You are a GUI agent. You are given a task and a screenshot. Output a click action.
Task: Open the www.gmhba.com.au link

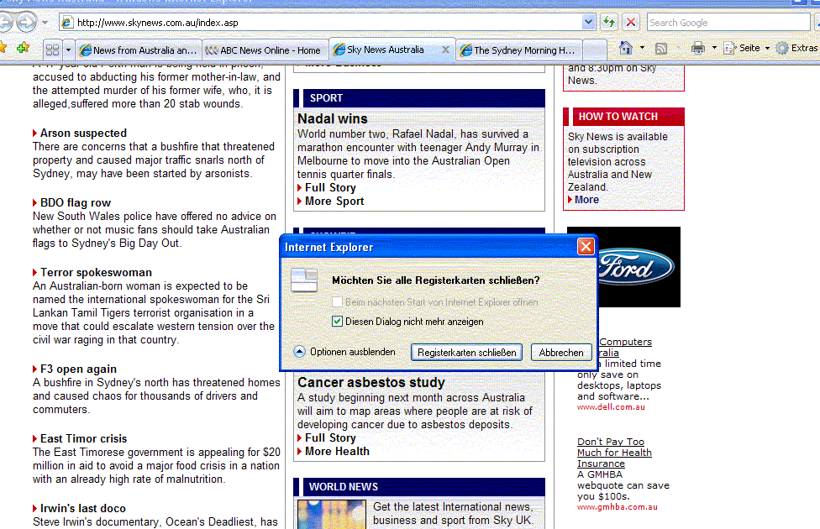(x=617, y=507)
